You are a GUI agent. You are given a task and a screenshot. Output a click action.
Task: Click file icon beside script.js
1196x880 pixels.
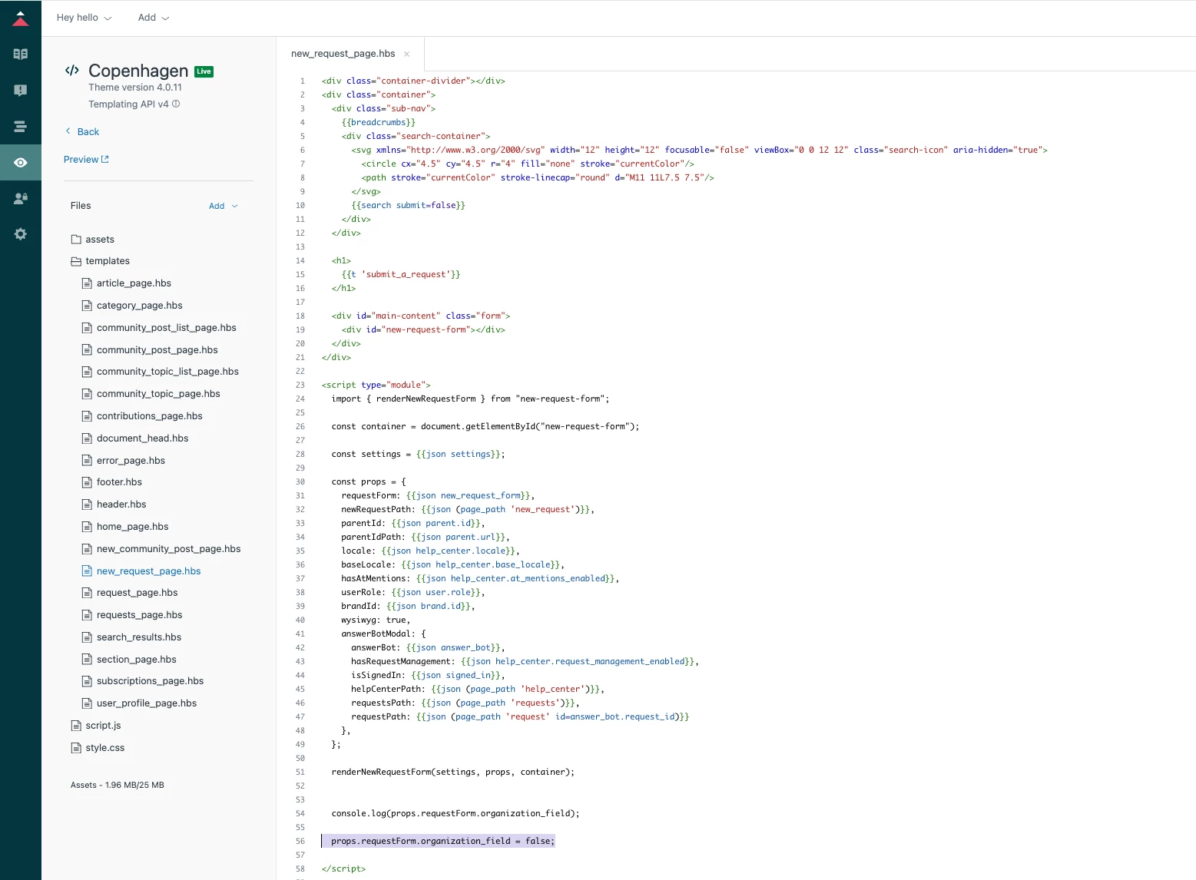(x=76, y=726)
